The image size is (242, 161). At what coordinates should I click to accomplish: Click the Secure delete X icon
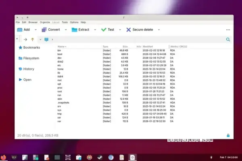tap(128, 29)
